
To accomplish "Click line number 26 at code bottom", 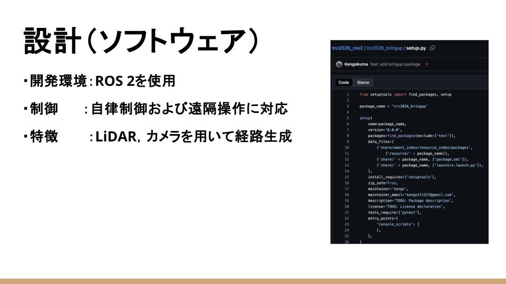I will [x=347, y=241].
